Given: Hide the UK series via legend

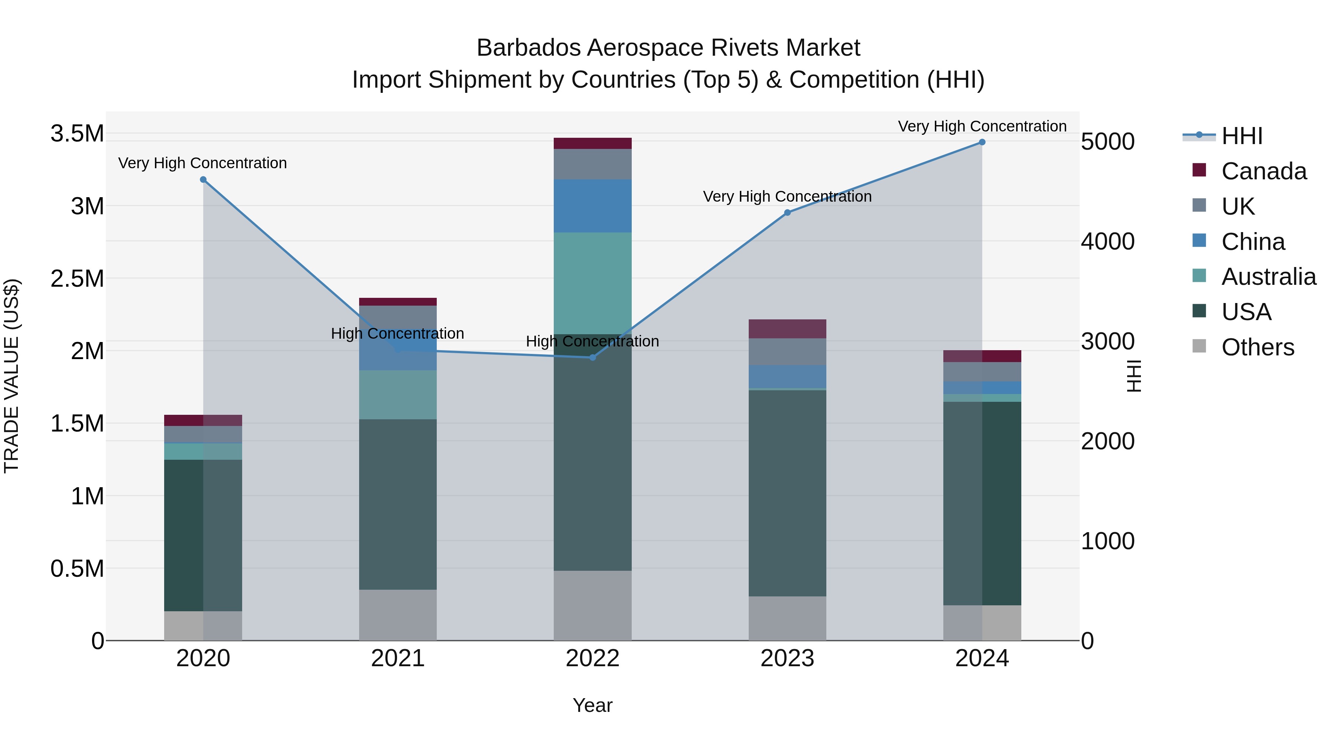Looking at the screenshot, I should tap(1223, 206).
